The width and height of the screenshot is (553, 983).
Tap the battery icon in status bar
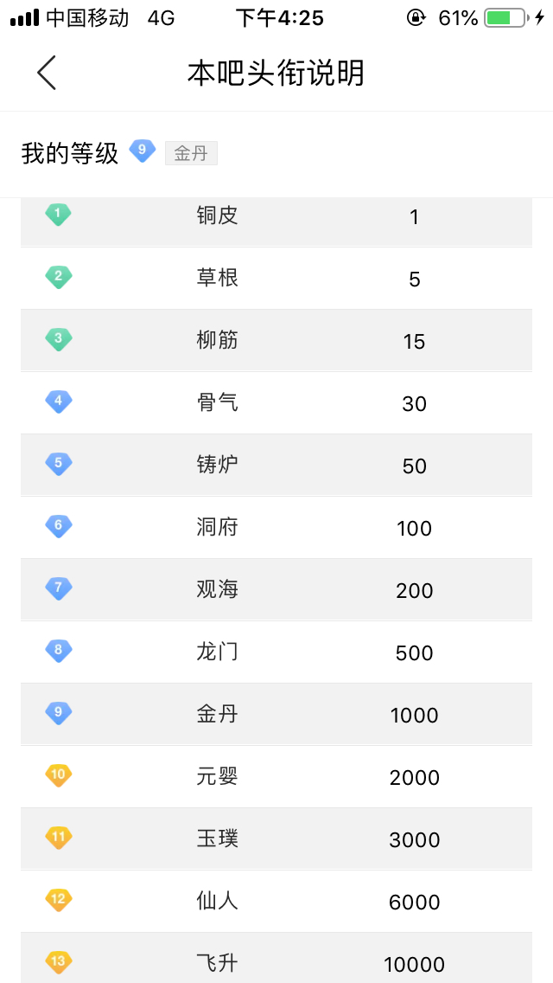[x=505, y=18]
